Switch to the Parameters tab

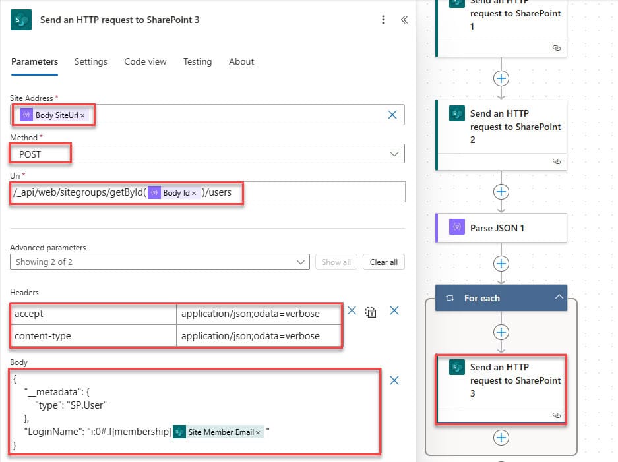tap(35, 61)
